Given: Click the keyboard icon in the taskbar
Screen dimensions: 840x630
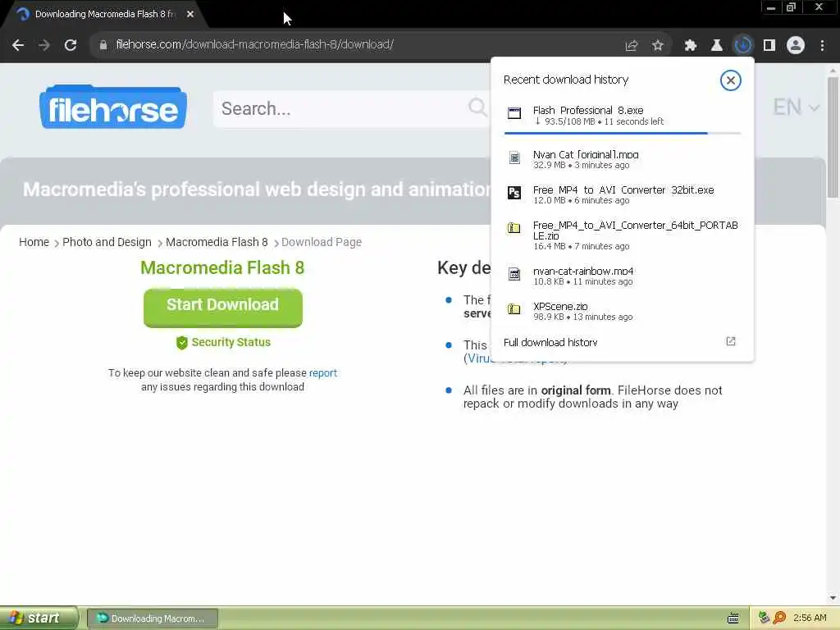Looking at the screenshot, I should 733,619.
